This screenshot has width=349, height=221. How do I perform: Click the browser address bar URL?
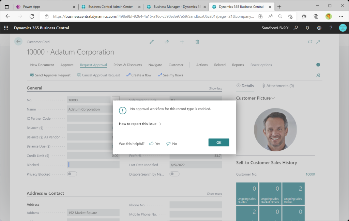pos(153,16)
